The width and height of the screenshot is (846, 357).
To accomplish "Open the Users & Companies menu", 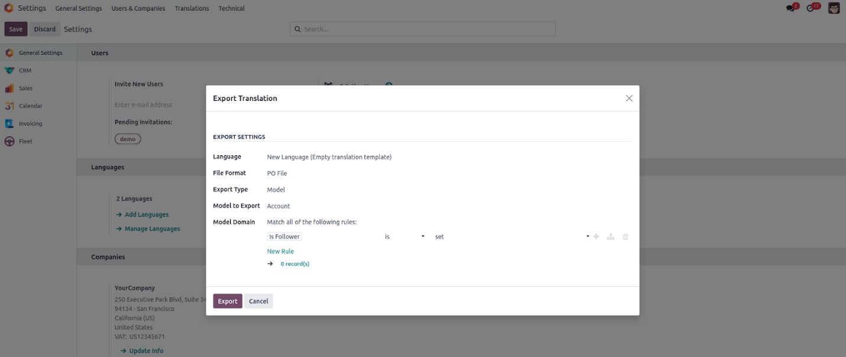I will [x=138, y=8].
